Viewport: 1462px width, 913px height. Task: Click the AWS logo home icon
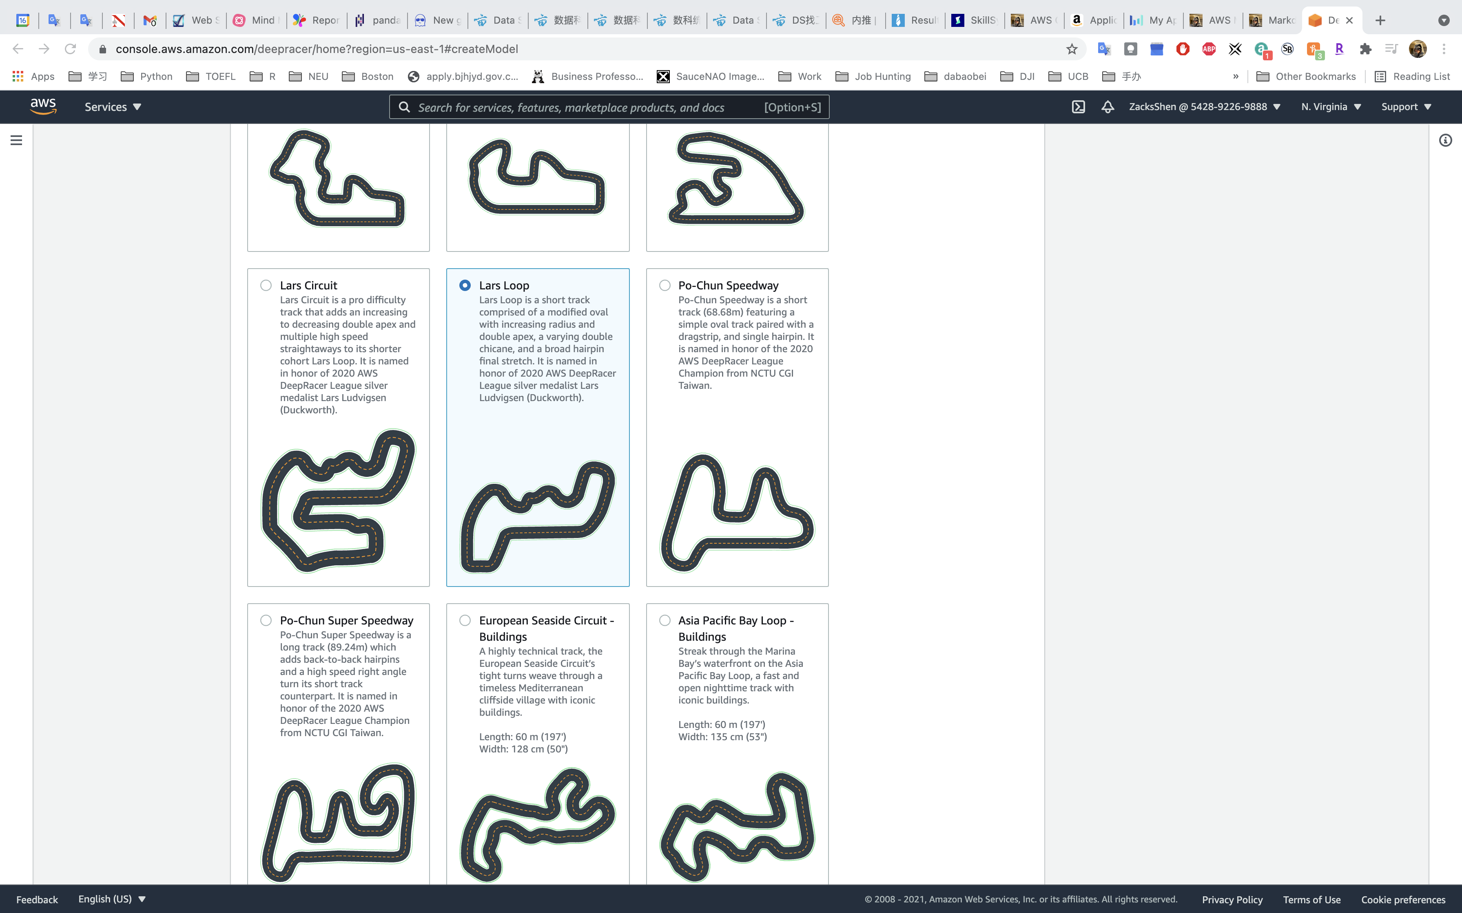click(x=44, y=106)
